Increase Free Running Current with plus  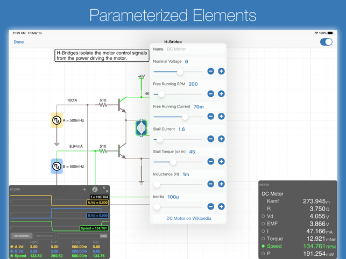pyautogui.click(x=221, y=116)
